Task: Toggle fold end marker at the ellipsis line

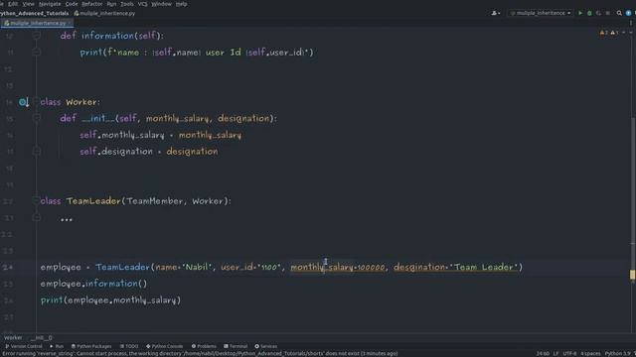Action: pos(37,217)
